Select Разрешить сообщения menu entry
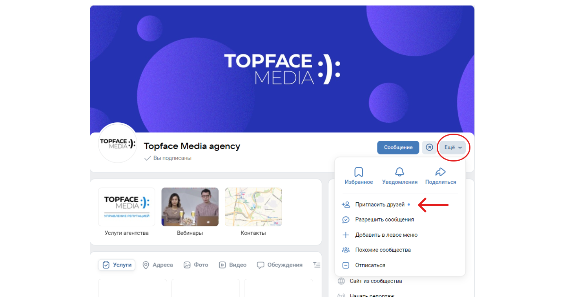 point(400,220)
